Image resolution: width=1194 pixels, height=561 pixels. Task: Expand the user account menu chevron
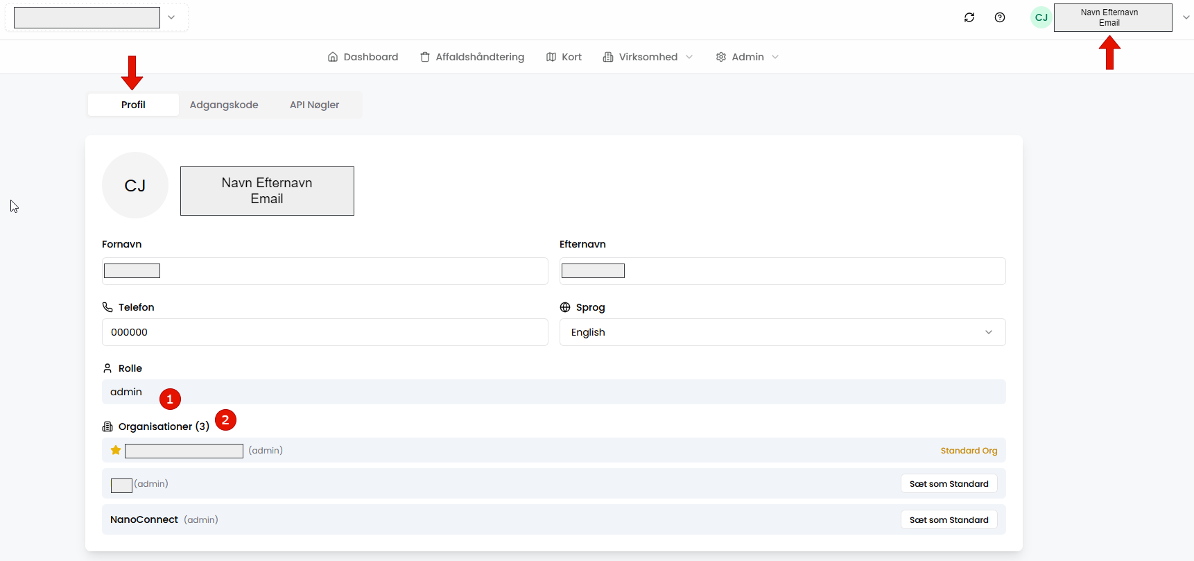coord(1186,17)
